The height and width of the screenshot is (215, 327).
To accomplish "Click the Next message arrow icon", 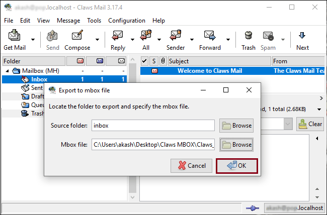I will [x=302, y=36].
